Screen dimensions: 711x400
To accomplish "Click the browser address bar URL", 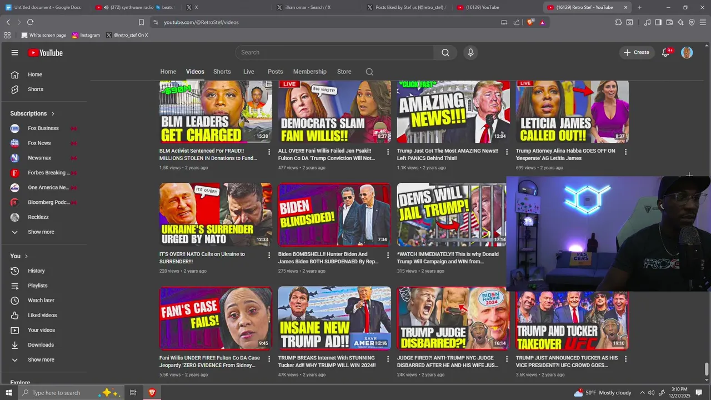I will point(201,22).
